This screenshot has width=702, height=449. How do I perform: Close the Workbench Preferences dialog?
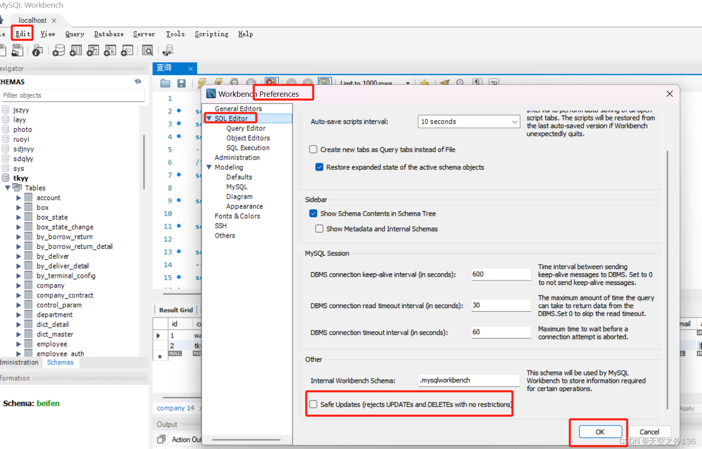(x=669, y=94)
